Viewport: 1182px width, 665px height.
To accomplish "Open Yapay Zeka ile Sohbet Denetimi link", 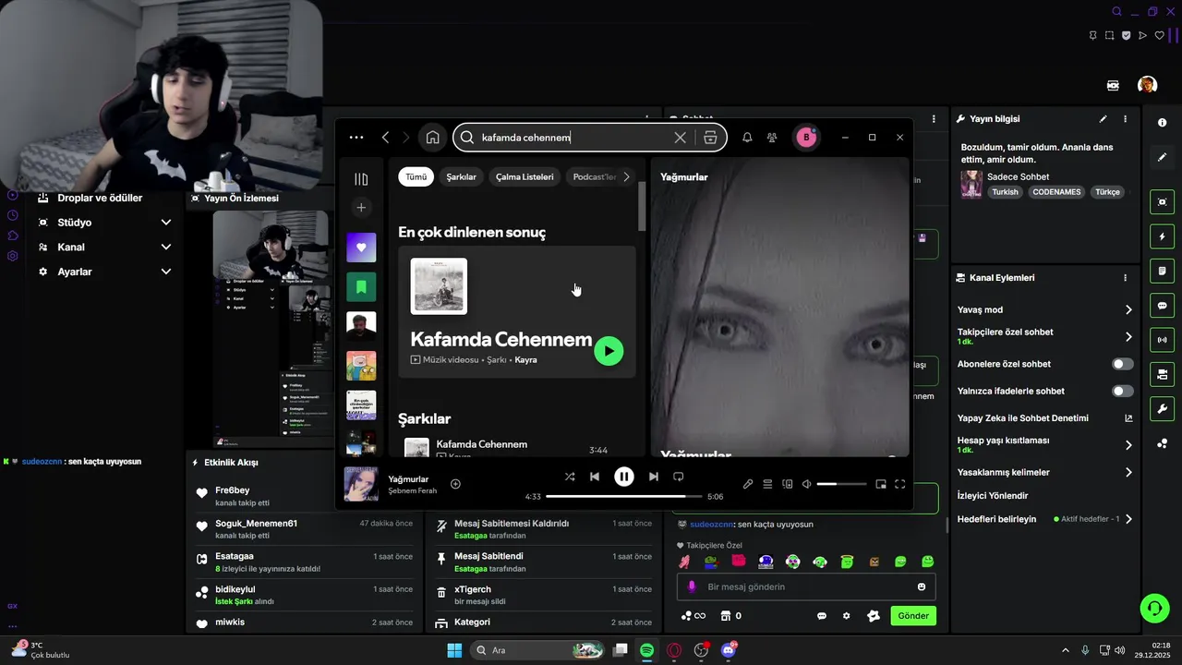I will click(x=1045, y=418).
